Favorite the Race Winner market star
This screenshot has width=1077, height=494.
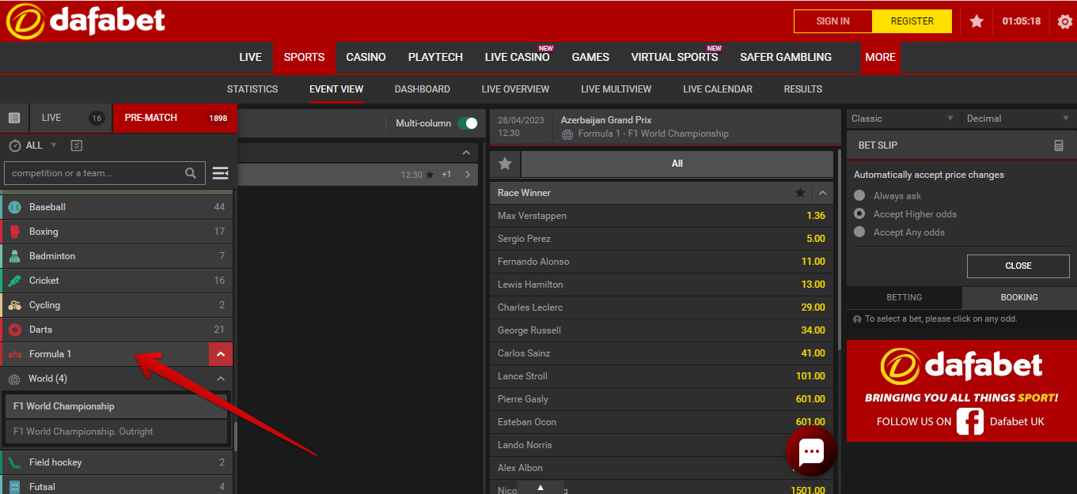[800, 193]
